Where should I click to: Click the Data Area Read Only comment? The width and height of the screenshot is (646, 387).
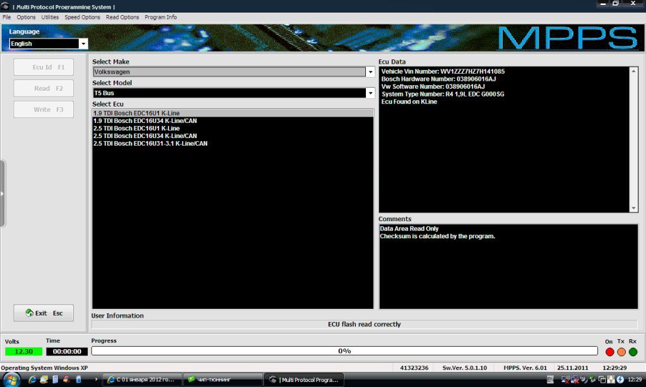(409, 229)
